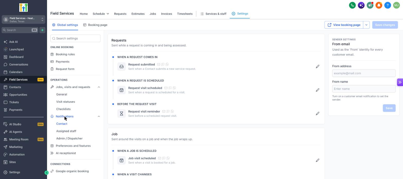403x179 pixels.
Task: Click the From address email field
Action: [364, 73]
